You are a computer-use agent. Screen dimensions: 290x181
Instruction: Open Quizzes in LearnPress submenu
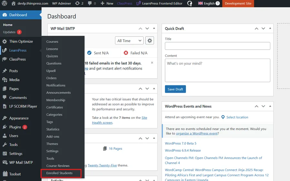pos(52,56)
